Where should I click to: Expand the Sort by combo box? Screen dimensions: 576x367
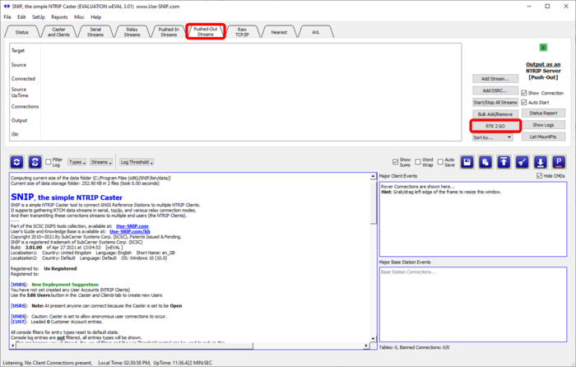click(493, 137)
